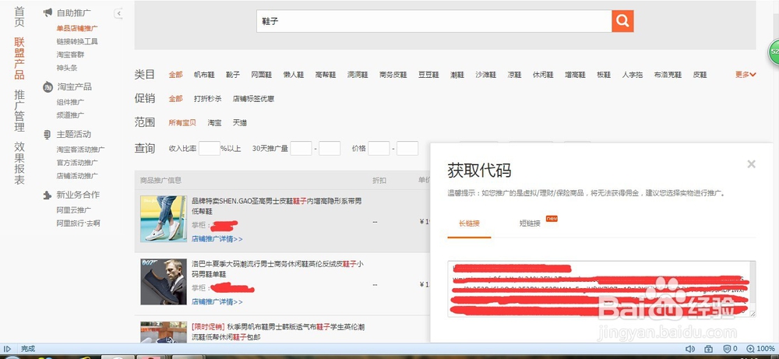Screen dimensions: 779x359
Task: Close the 获取代码 dialog
Action: tap(751, 164)
